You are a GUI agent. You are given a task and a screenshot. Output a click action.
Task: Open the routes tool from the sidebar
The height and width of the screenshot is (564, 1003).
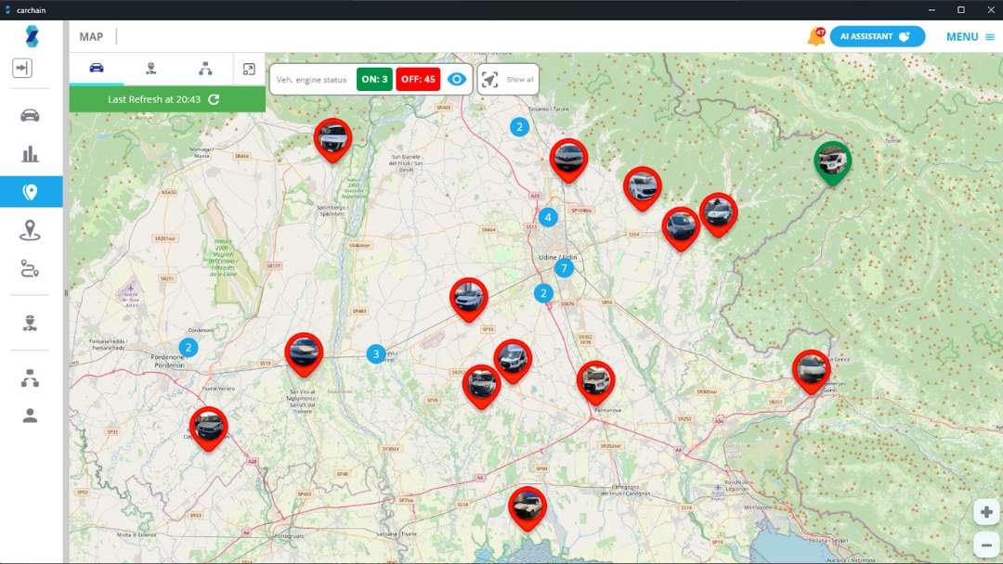pos(31,269)
